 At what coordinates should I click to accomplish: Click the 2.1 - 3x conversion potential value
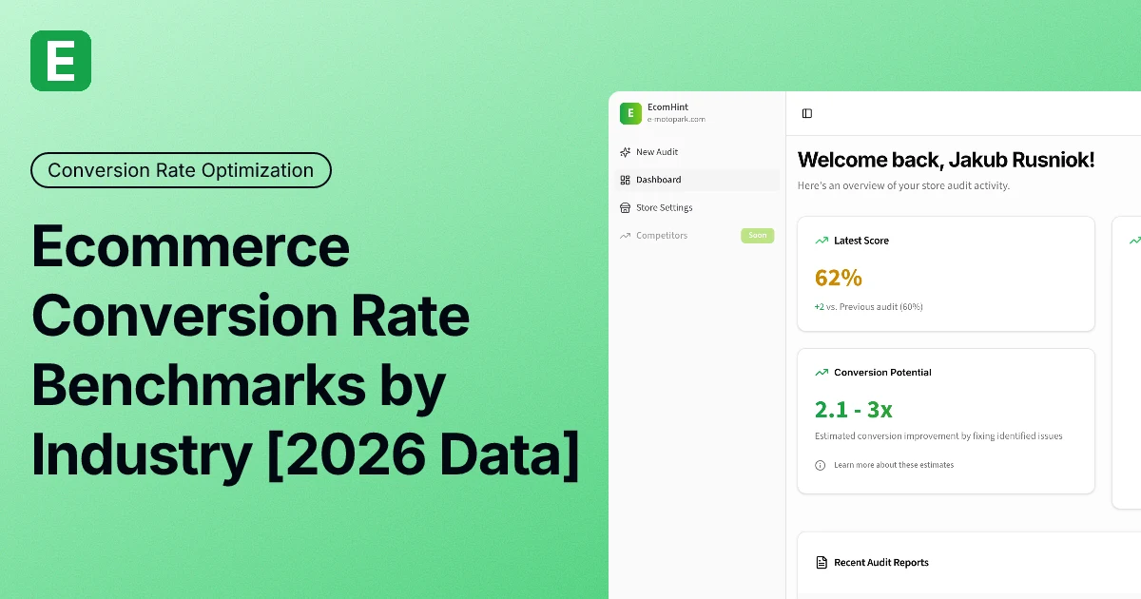click(x=854, y=409)
